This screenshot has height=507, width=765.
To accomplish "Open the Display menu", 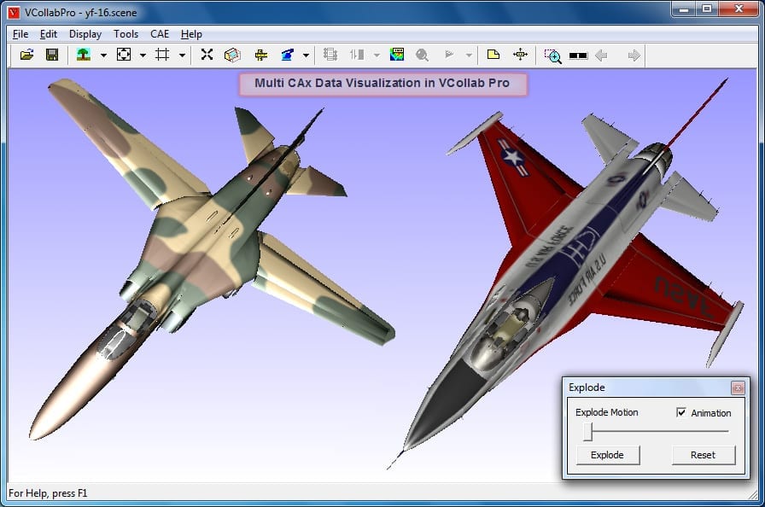I will [x=85, y=34].
